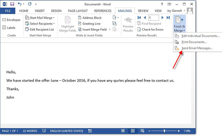Viewport: 222px width, 136px height.
Task: Click Finish & Merge dropdown button
Action: (x=179, y=24)
